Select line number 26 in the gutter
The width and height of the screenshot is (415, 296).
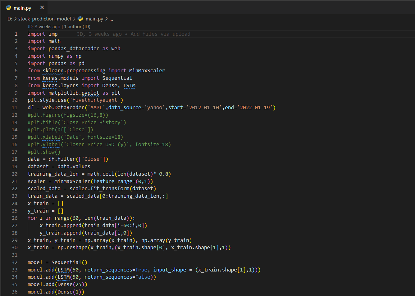[x=15, y=218]
